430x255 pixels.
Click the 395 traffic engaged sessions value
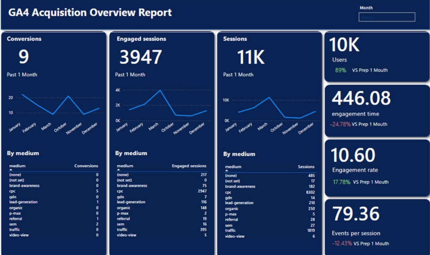(203, 229)
